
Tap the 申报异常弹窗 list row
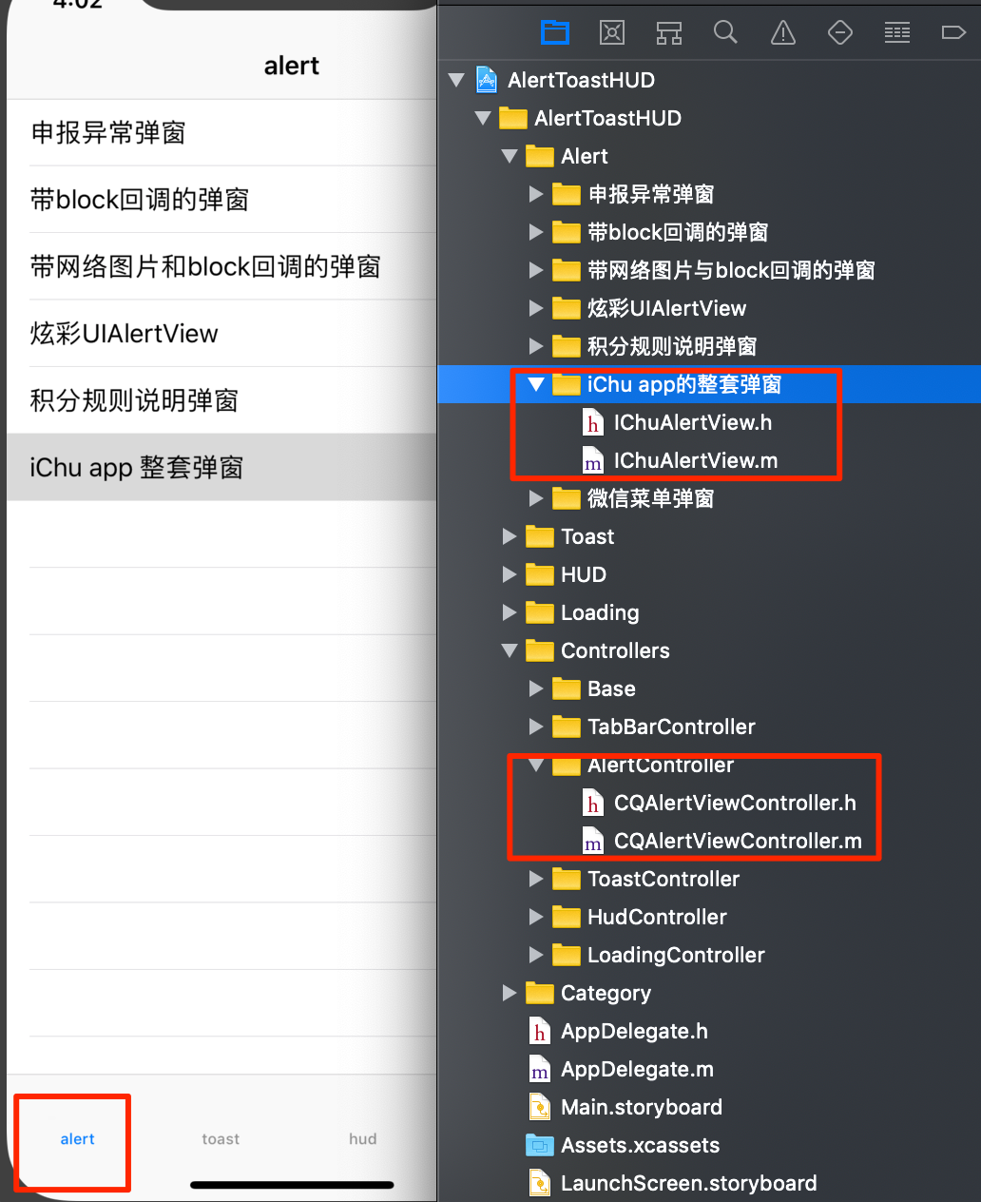221,133
